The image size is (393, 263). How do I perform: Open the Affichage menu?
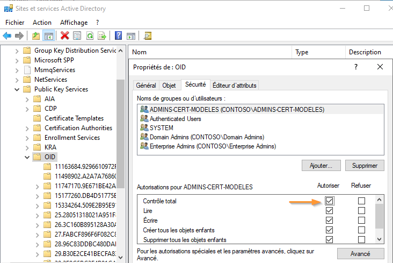[x=74, y=23]
